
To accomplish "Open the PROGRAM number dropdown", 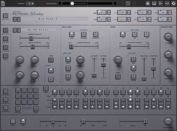I will [30, 4].
